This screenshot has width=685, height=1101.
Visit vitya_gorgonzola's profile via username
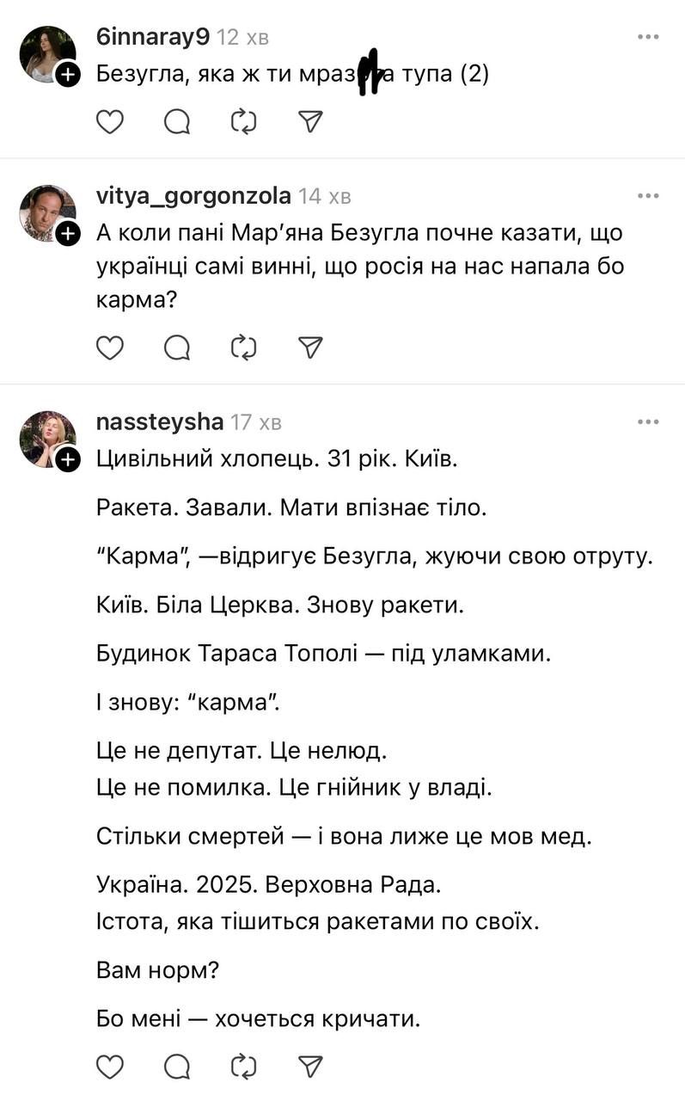point(194,197)
